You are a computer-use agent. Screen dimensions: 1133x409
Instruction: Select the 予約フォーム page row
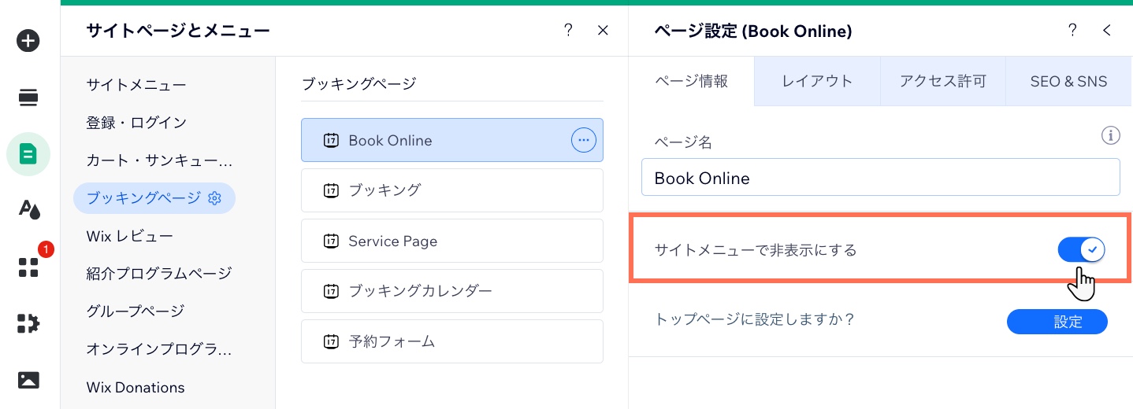pos(451,341)
